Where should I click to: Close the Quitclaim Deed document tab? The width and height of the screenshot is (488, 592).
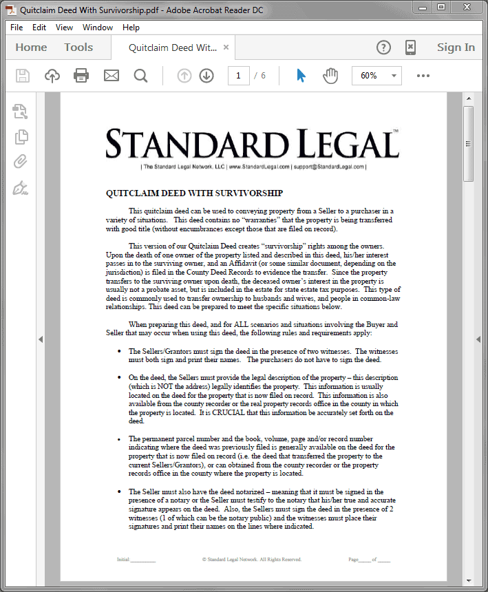tap(226, 47)
